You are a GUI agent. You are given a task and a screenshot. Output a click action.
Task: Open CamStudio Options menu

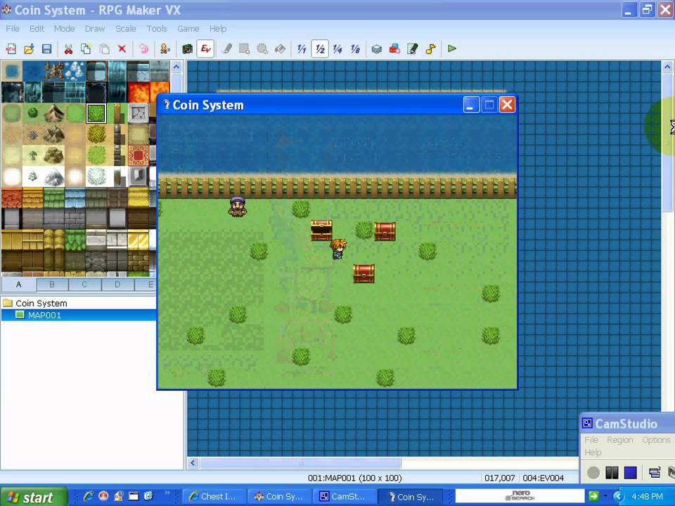(x=655, y=440)
